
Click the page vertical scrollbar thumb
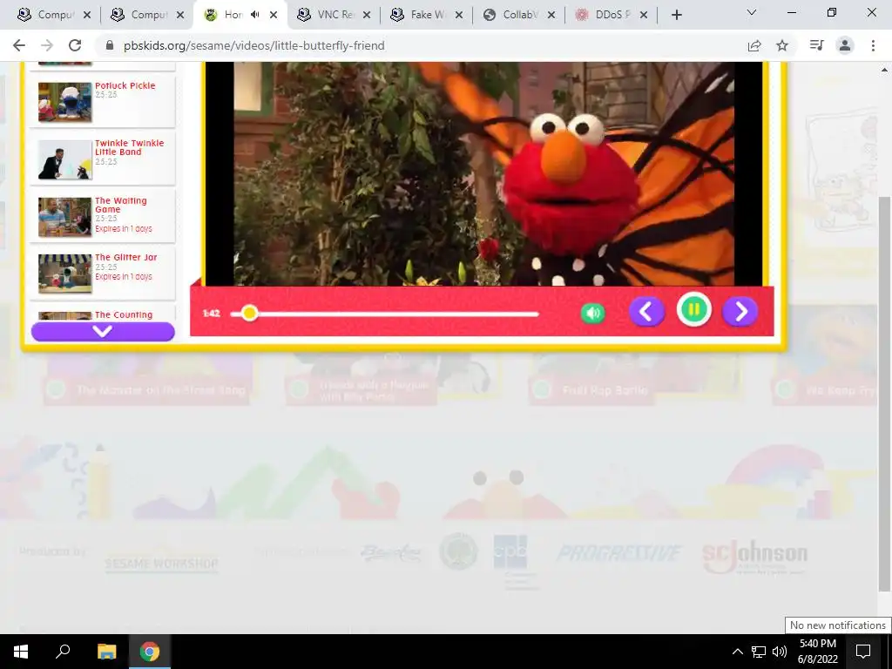pyautogui.click(x=885, y=394)
